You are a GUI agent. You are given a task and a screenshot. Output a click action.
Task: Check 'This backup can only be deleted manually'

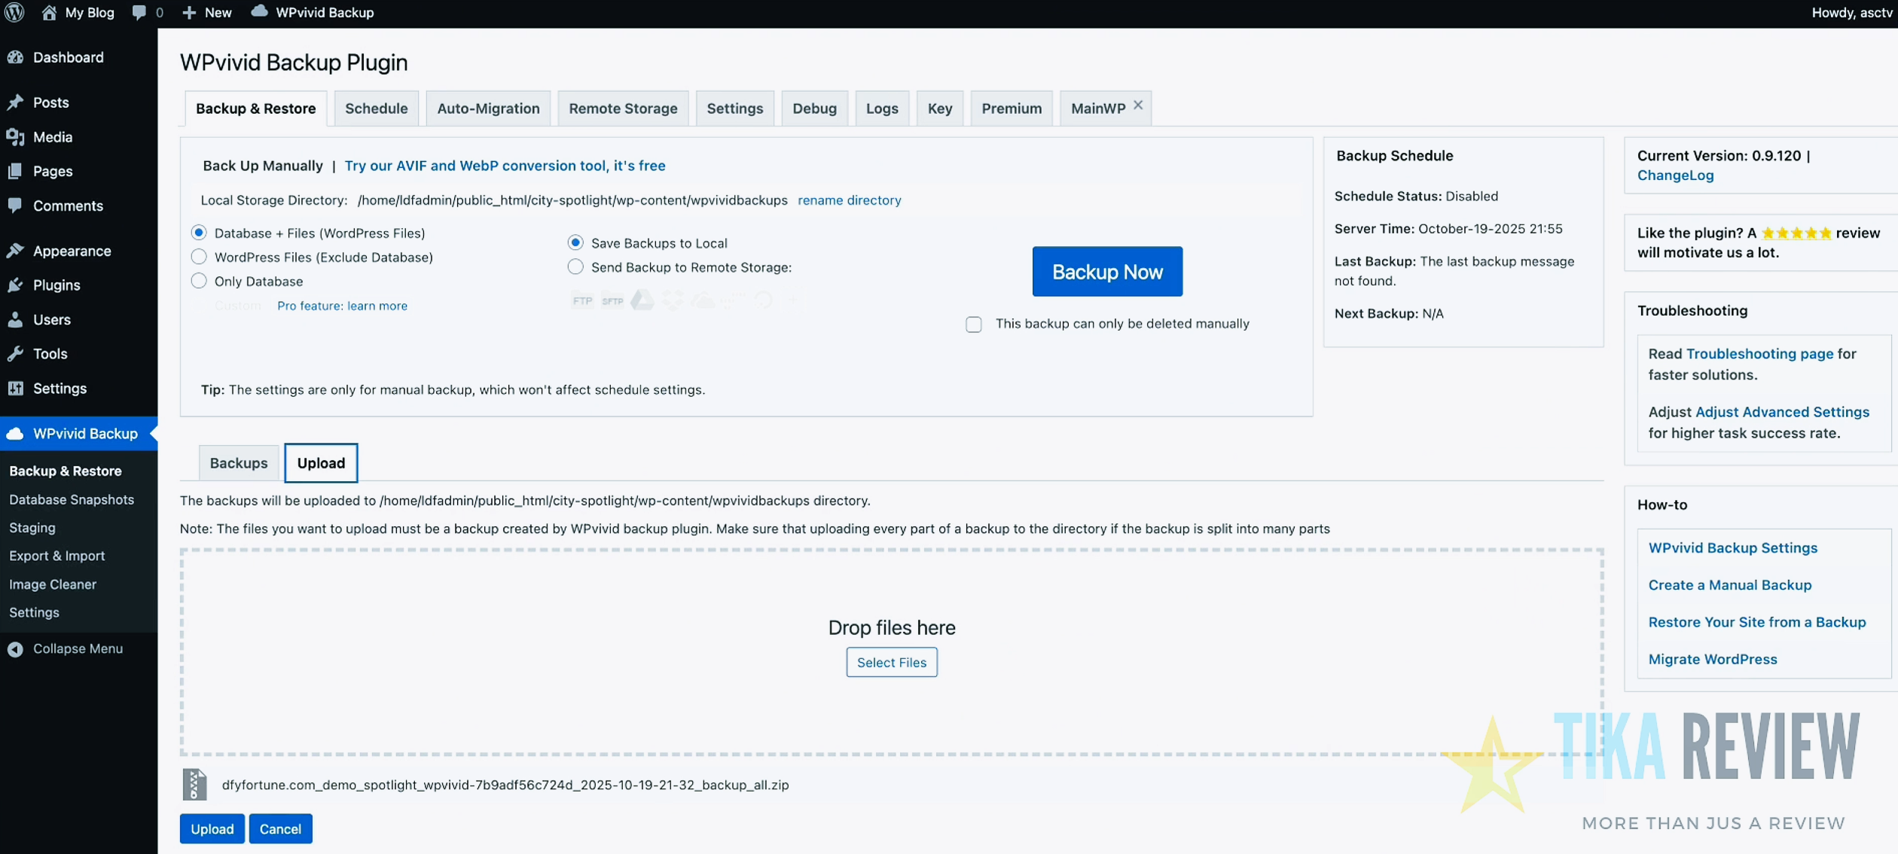(x=974, y=324)
